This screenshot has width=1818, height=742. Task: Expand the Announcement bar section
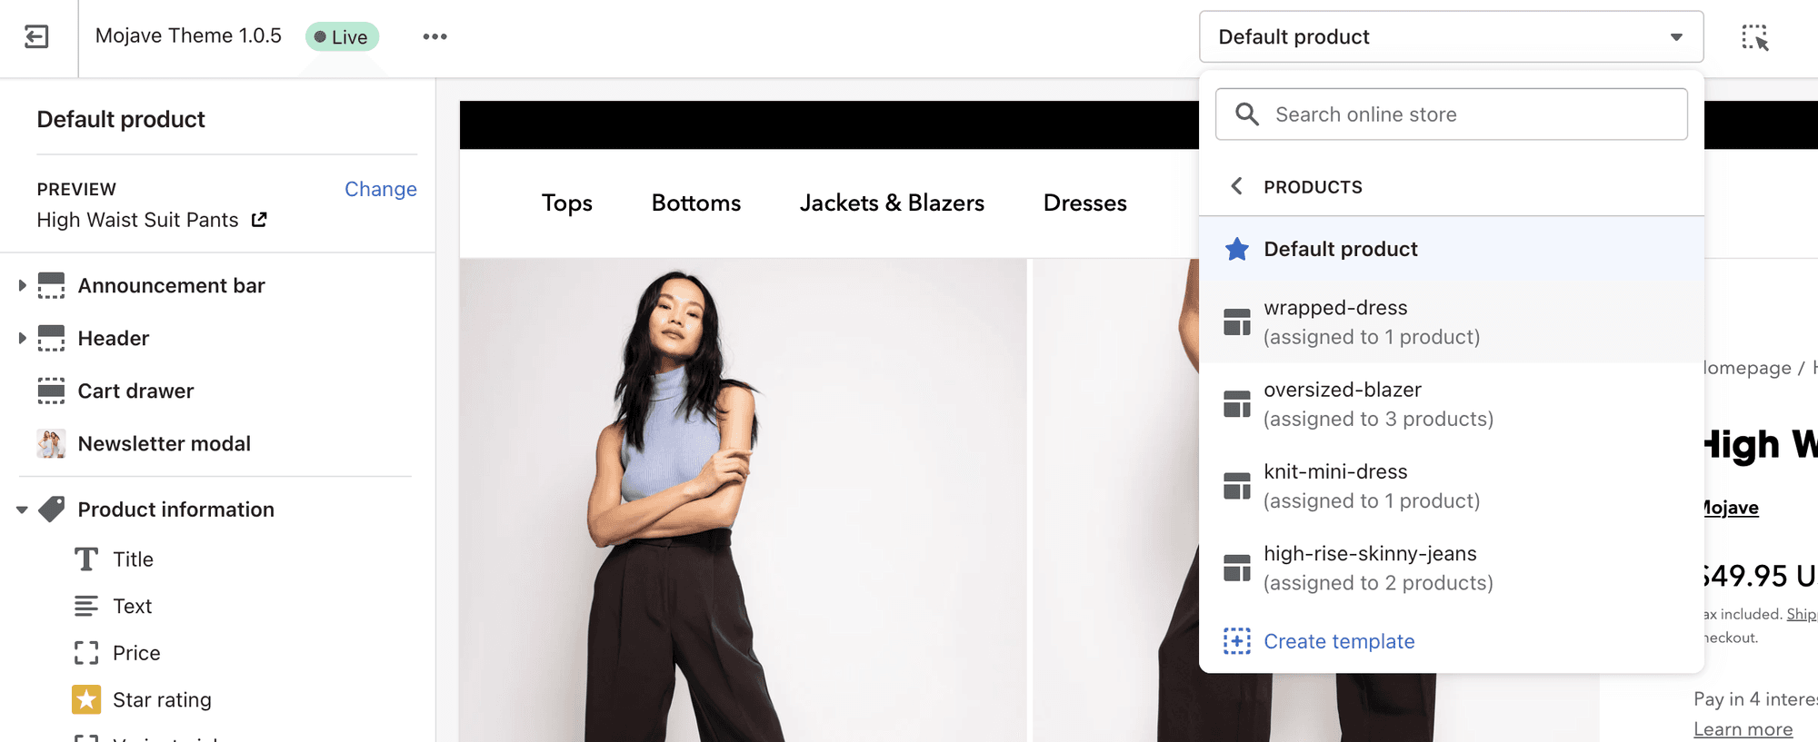coord(22,285)
